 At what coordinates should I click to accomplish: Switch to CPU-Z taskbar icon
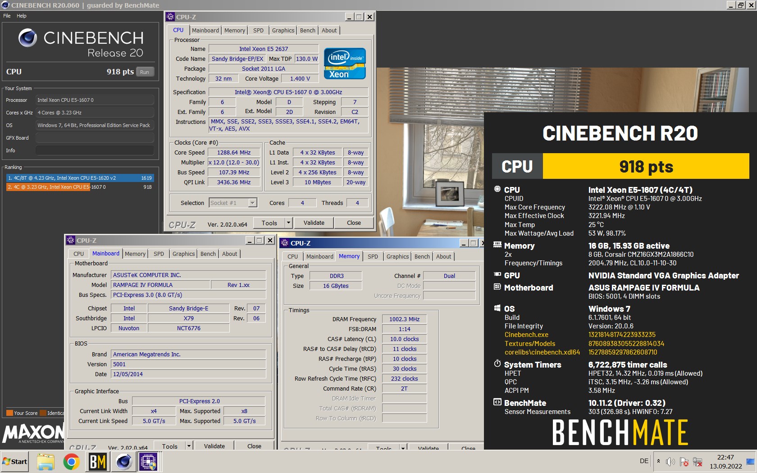(148, 462)
